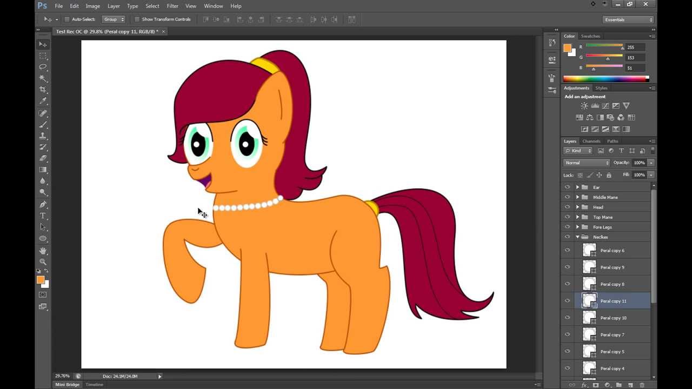Toggle Quick Mask mode icon

(x=43, y=295)
